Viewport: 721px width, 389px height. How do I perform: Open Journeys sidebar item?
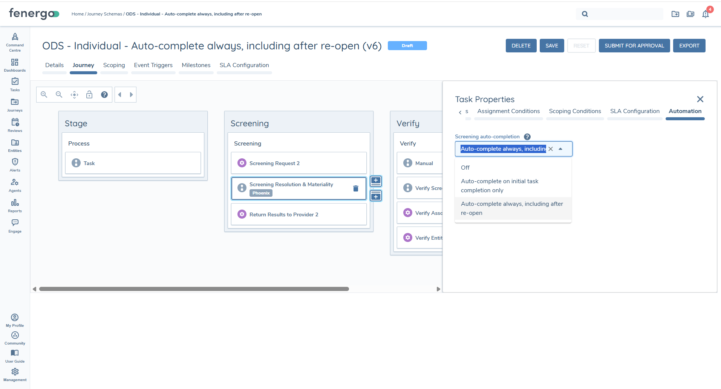(15, 105)
